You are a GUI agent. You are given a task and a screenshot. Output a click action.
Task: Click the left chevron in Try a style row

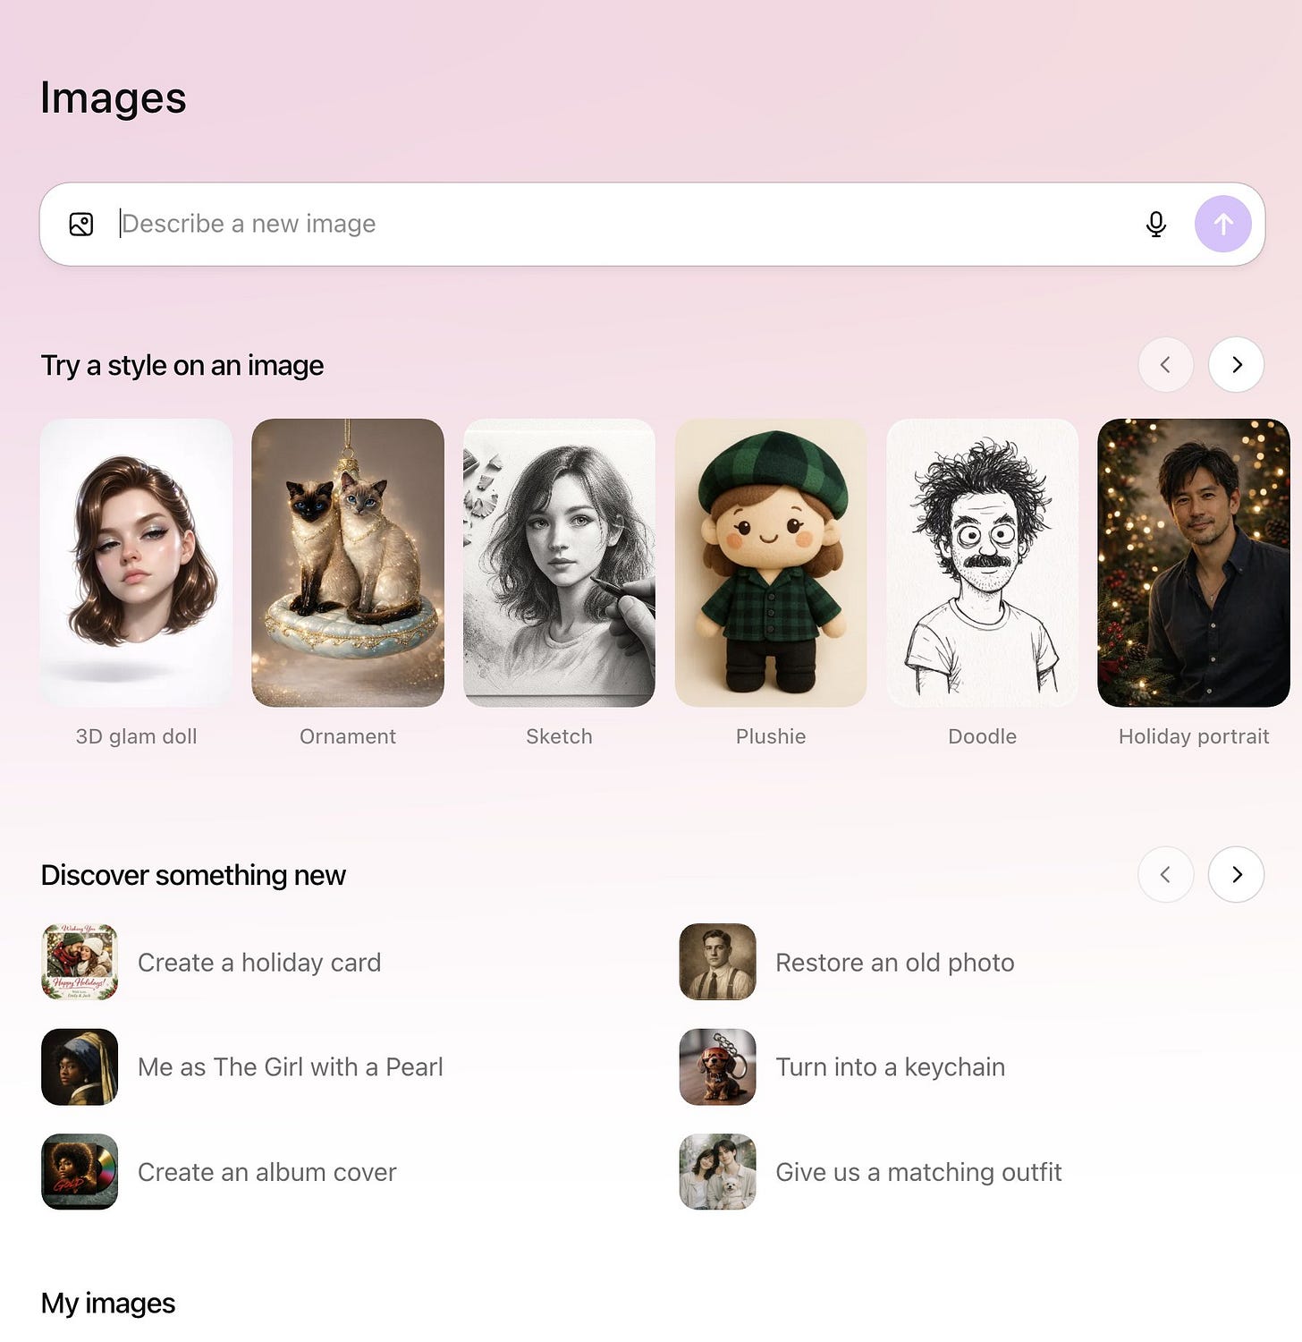pos(1166,365)
